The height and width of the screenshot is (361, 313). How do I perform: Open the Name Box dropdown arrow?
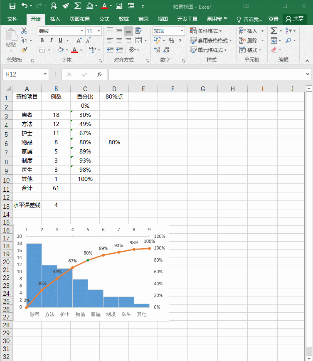[x=45, y=74]
